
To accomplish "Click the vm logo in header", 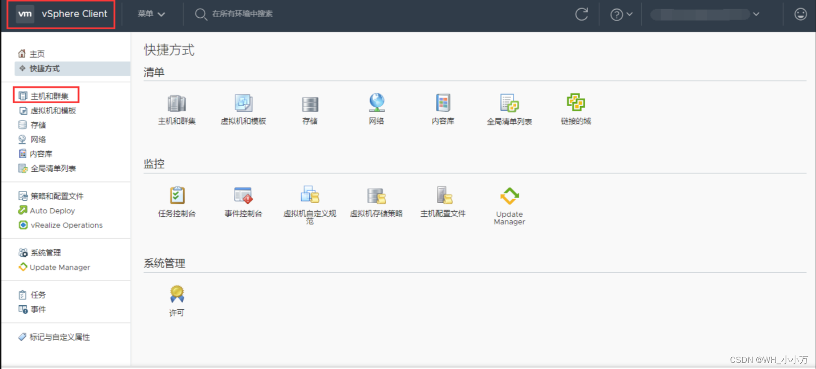I will [25, 14].
